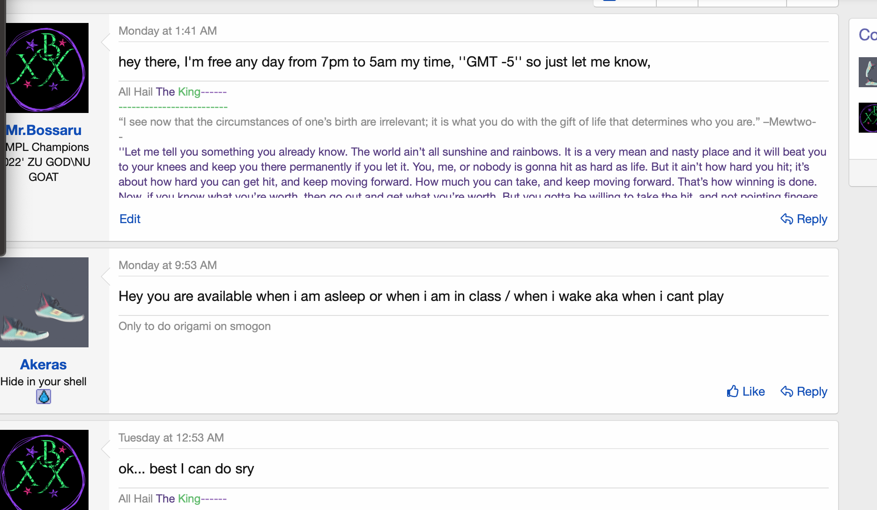Open the Mr.Bossaru username profile link
877x510 pixels.
point(44,130)
